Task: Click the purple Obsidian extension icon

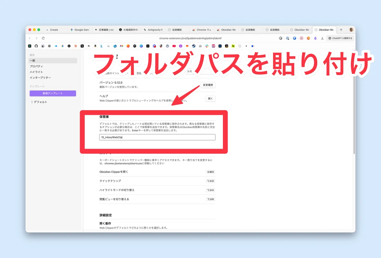Action: [x=315, y=38]
